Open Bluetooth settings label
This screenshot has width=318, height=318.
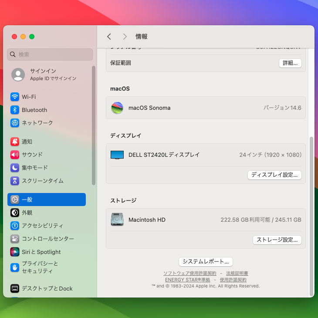point(34,110)
